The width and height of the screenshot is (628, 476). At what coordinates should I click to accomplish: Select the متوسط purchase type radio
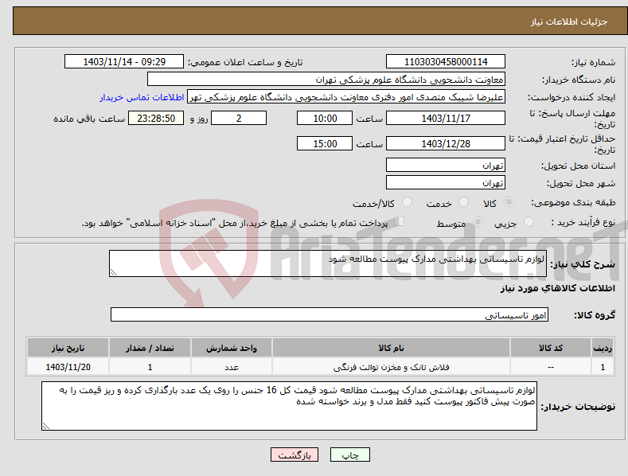click(478, 221)
